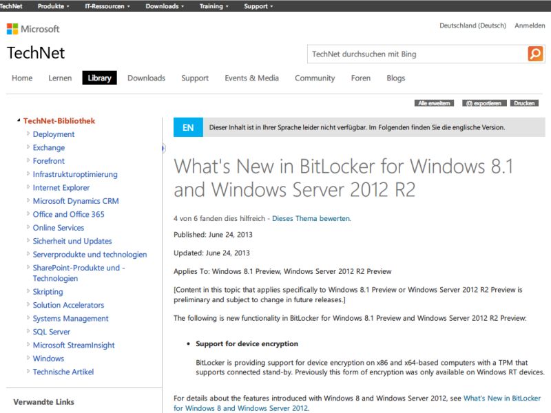Open the Exchange library link
551x413 pixels.
click(48, 147)
